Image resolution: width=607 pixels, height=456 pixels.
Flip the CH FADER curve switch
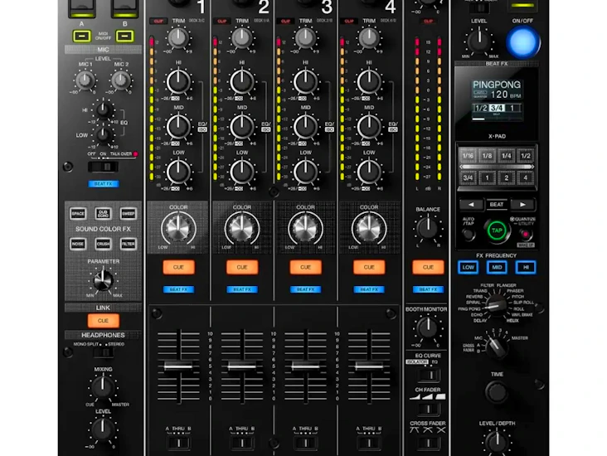point(428,410)
